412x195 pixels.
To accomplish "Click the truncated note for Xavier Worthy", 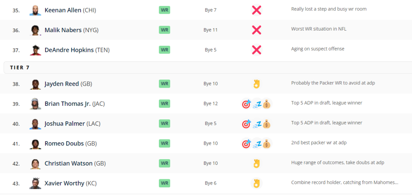I will click(x=345, y=183).
